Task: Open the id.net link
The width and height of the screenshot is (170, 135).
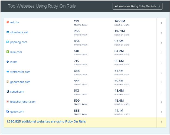Action: 14,62
